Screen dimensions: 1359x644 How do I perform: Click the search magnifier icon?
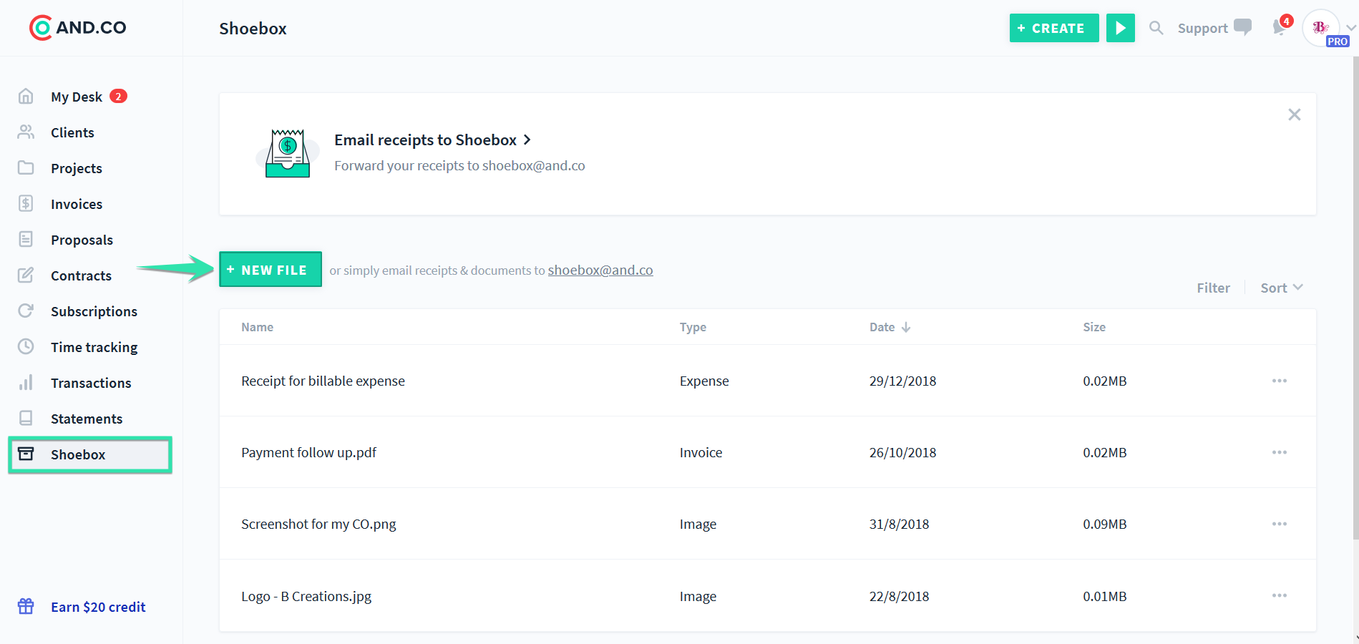tap(1156, 28)
